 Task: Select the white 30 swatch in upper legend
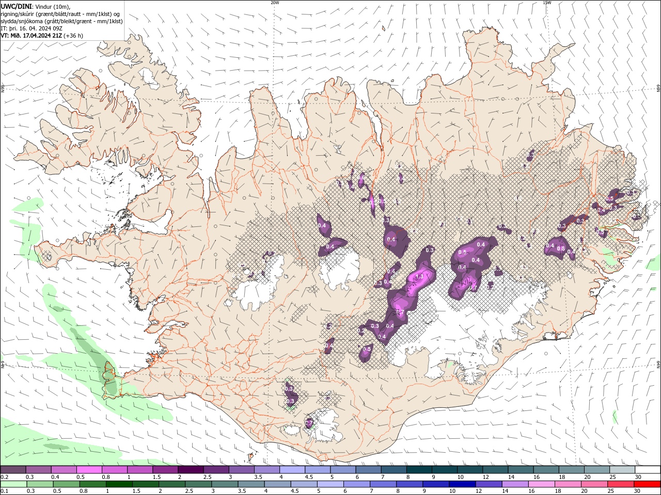(647, 469)
